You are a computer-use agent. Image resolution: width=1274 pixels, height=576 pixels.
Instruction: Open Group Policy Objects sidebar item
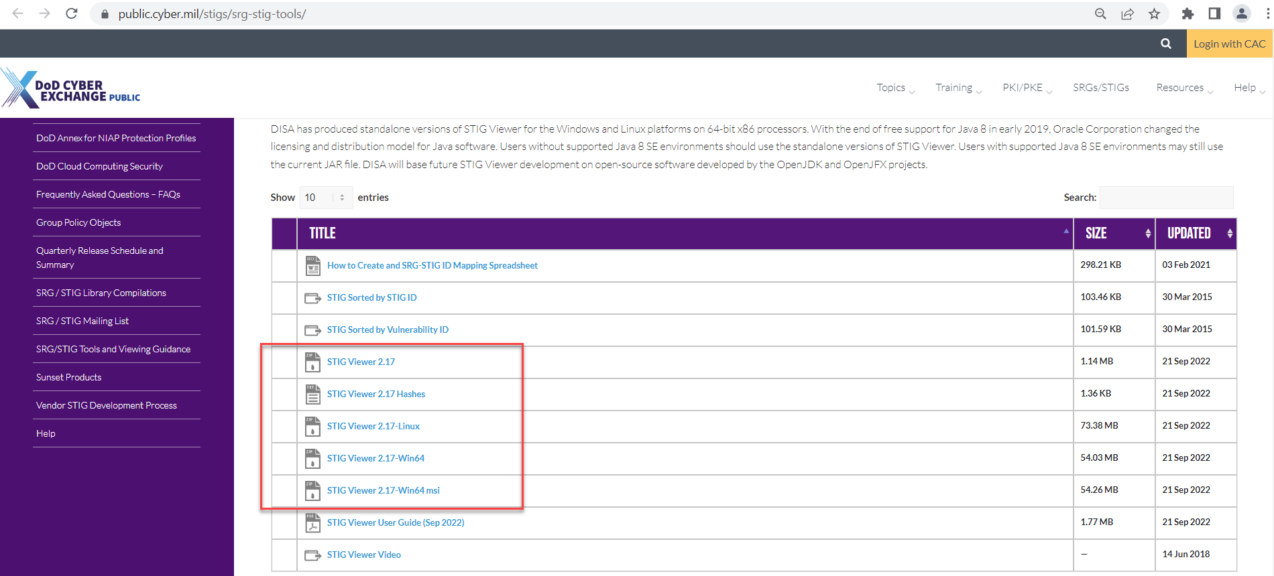[78, 222]
